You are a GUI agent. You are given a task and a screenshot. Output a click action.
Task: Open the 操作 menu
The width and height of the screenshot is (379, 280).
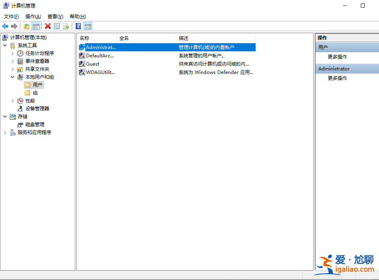click(33, 16)
